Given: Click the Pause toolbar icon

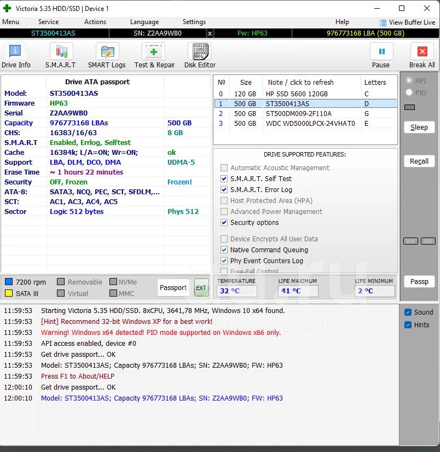Looking at the screenshot, I should 382,51.
